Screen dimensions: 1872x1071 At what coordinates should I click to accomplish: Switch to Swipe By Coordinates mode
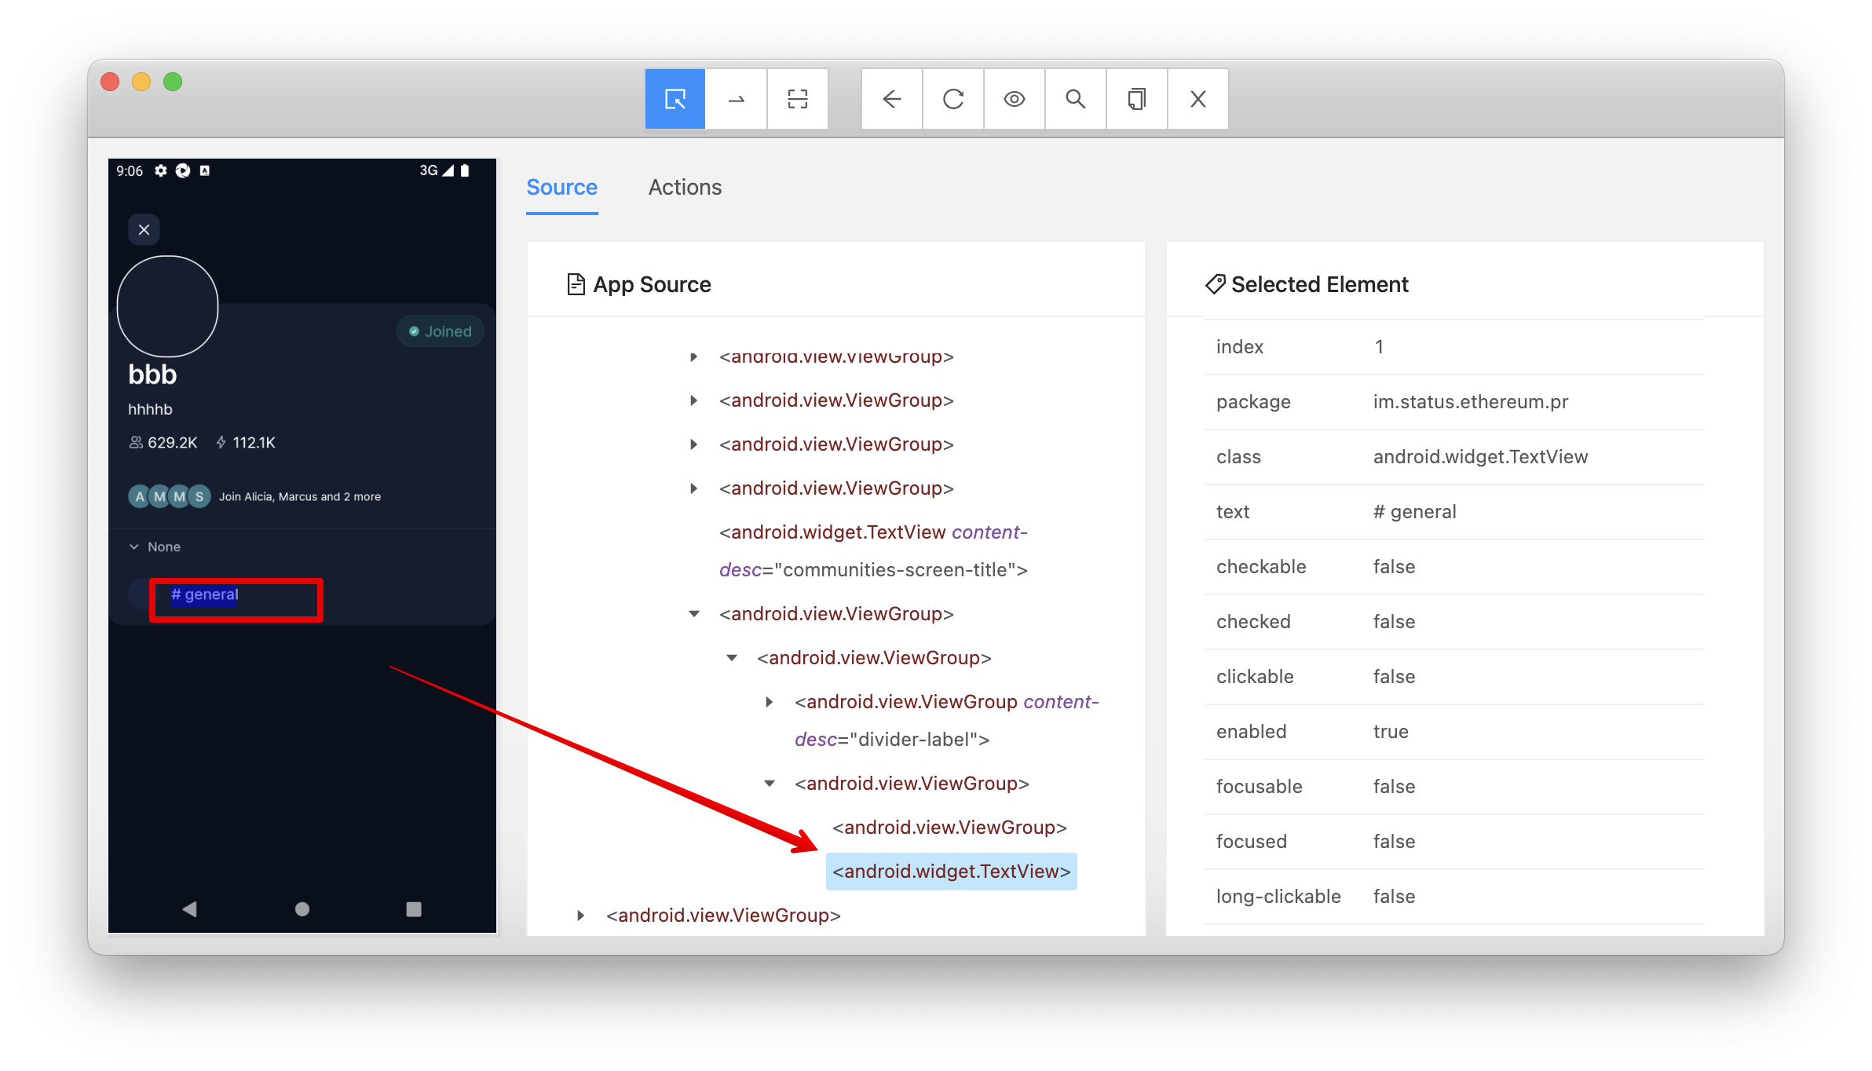pos(736,99)
